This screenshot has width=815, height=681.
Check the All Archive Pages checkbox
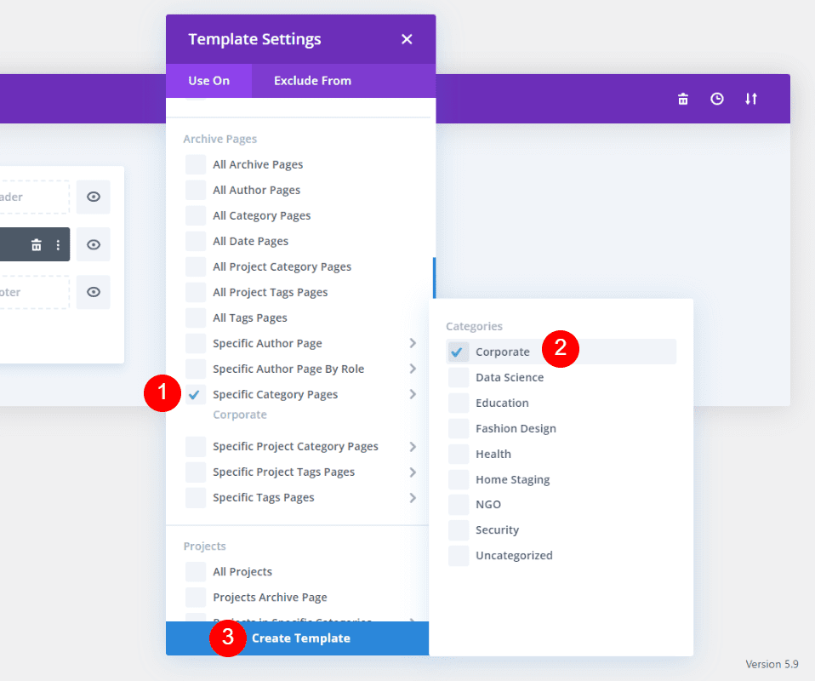pyautogui.click(x=194, y=163)
